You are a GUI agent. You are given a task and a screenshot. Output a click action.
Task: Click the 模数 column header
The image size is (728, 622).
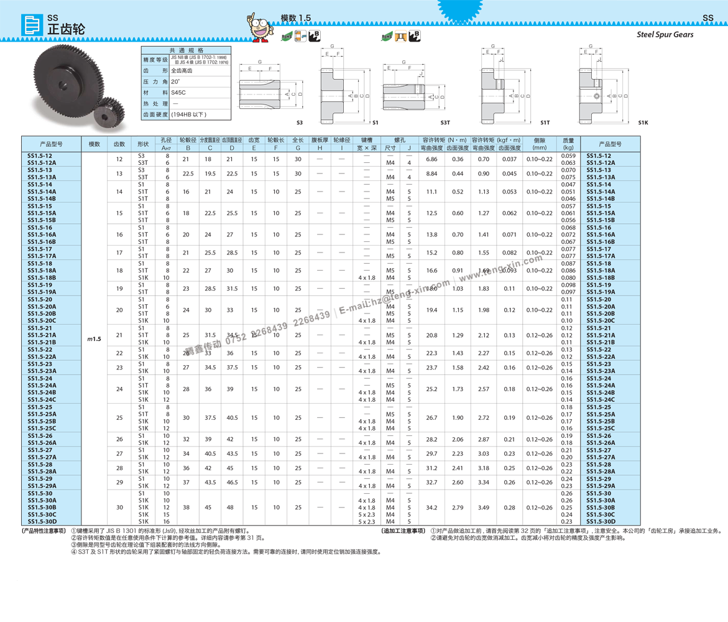(x=94, y=144)
